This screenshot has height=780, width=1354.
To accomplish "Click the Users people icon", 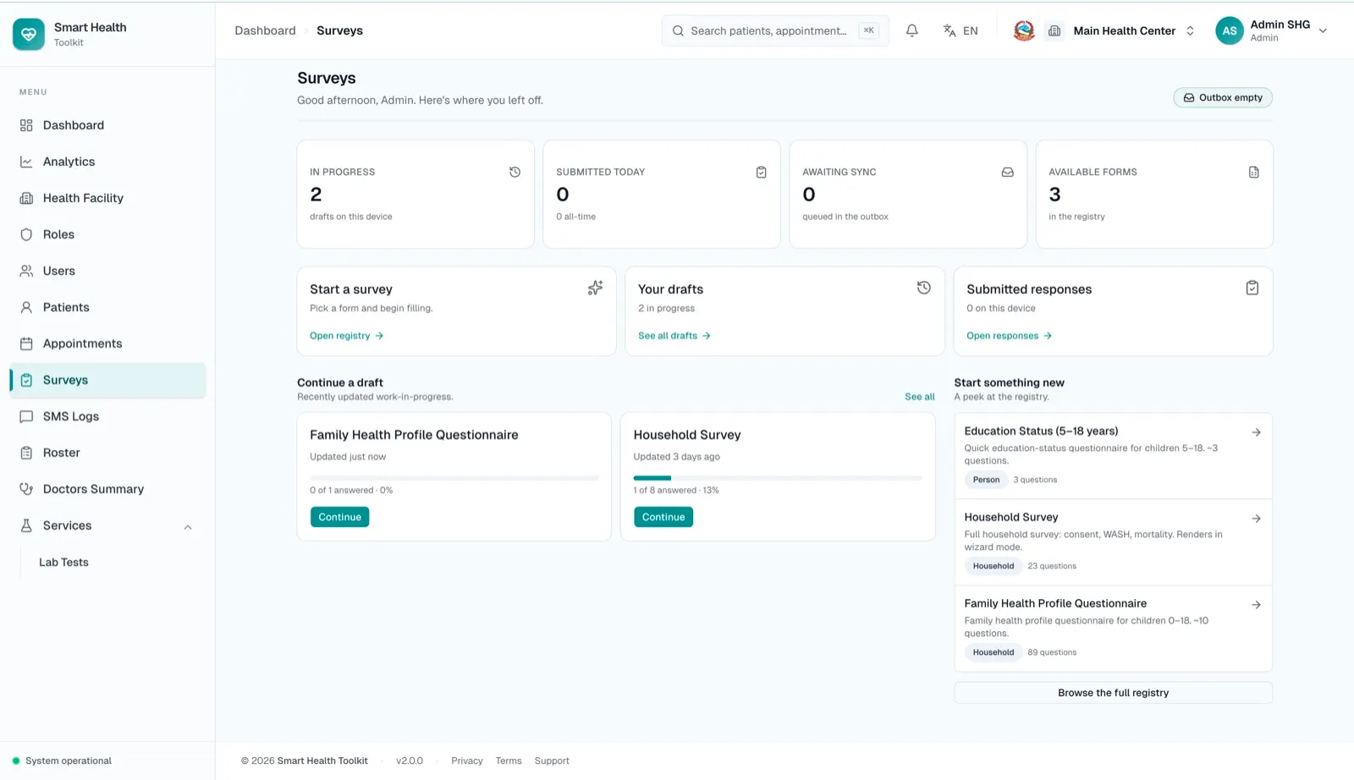I will (x=26, y=271).
